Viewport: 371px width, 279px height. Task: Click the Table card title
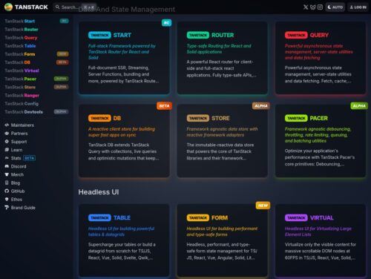(x=109, y=217)
